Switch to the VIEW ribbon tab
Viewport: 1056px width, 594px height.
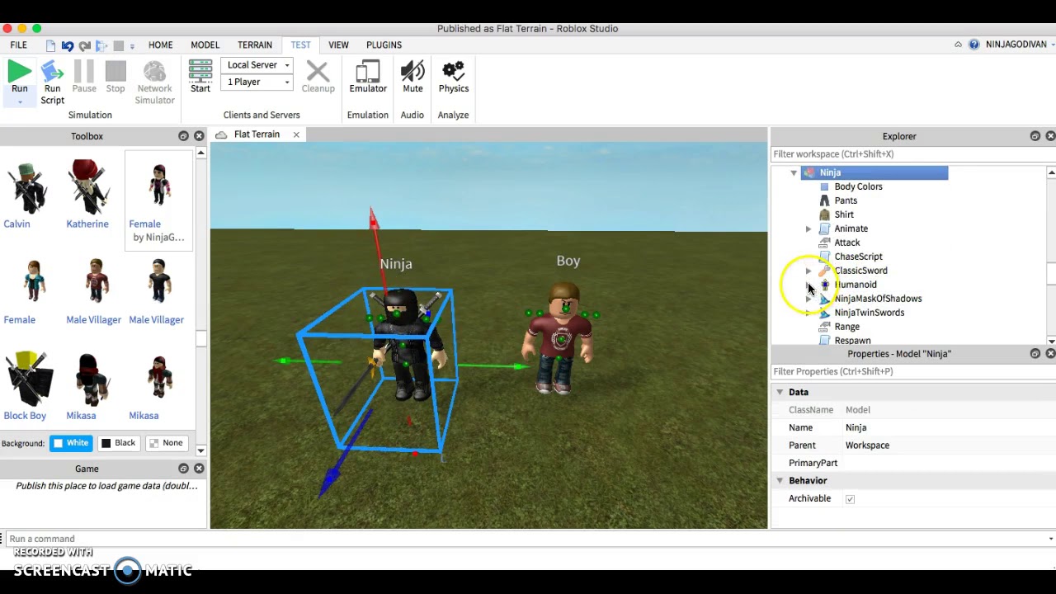[338, 45]
